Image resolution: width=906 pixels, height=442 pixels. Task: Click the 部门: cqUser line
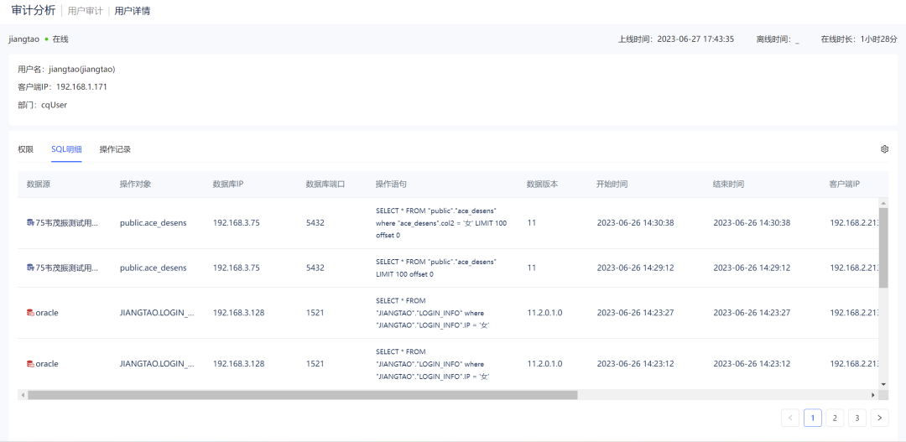[x=43, y=105]
